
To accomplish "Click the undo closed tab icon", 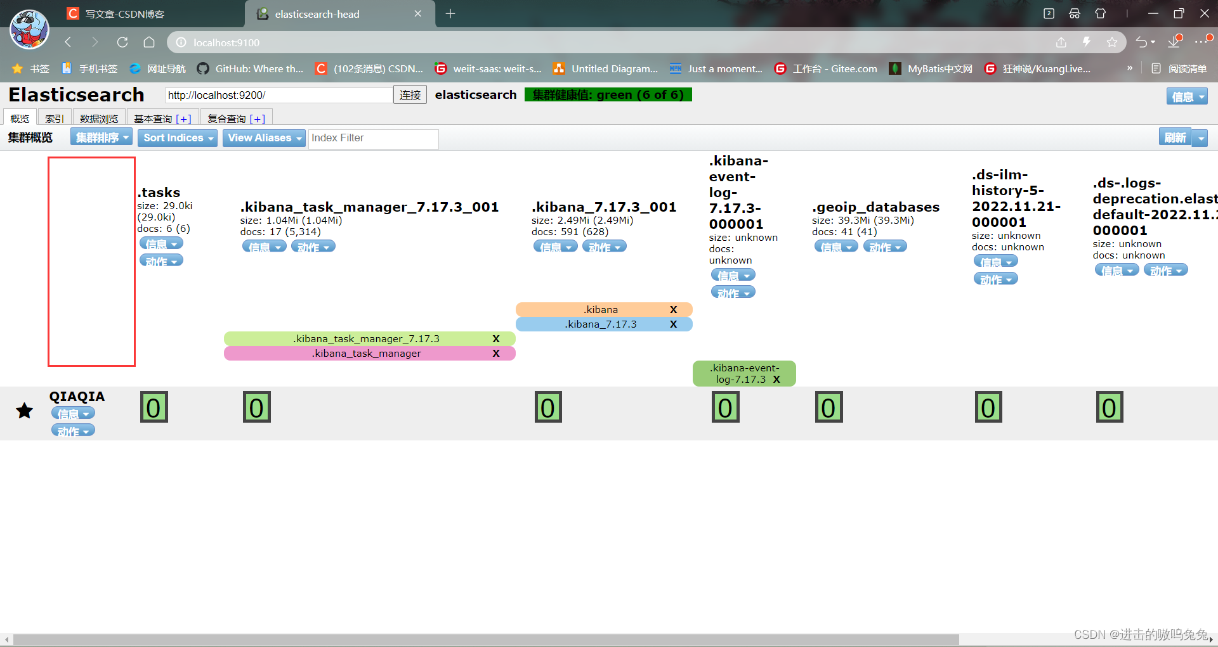I will coord(1142,42).
